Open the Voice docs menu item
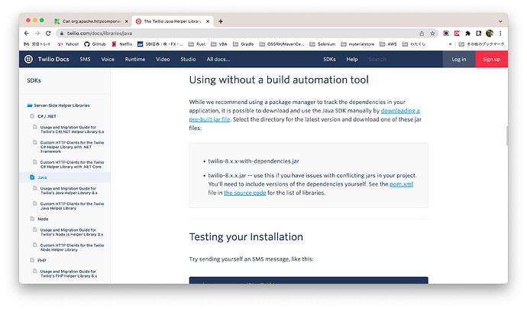 [x=108, y=59]
